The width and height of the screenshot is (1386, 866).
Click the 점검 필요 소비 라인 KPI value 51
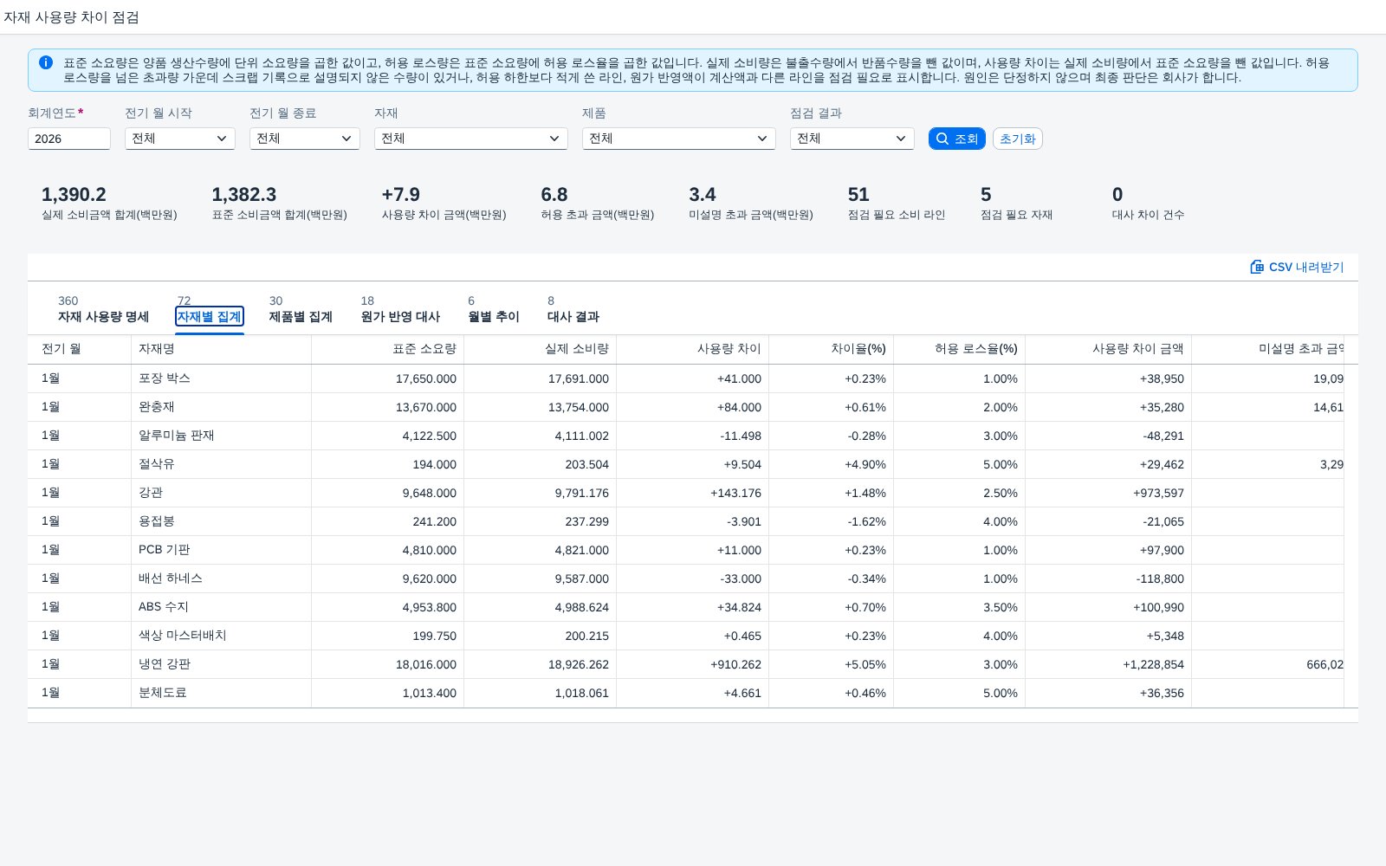click(858, 195)
